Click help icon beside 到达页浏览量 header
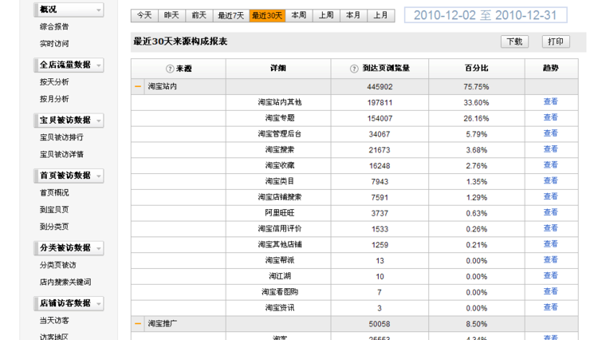598x340 pixels. point(354,69)
